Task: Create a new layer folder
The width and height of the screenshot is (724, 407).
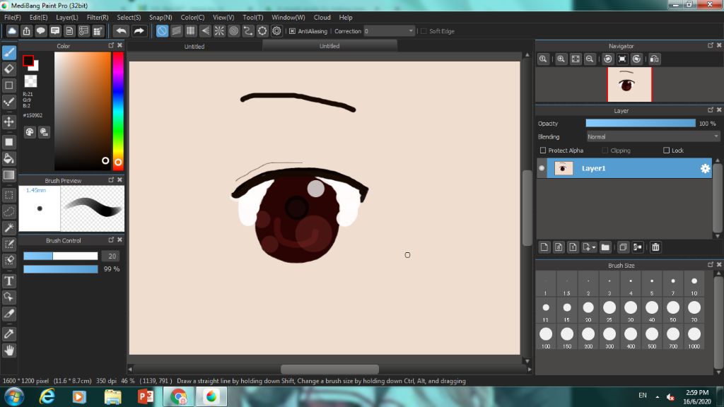Action: (605, 247)
